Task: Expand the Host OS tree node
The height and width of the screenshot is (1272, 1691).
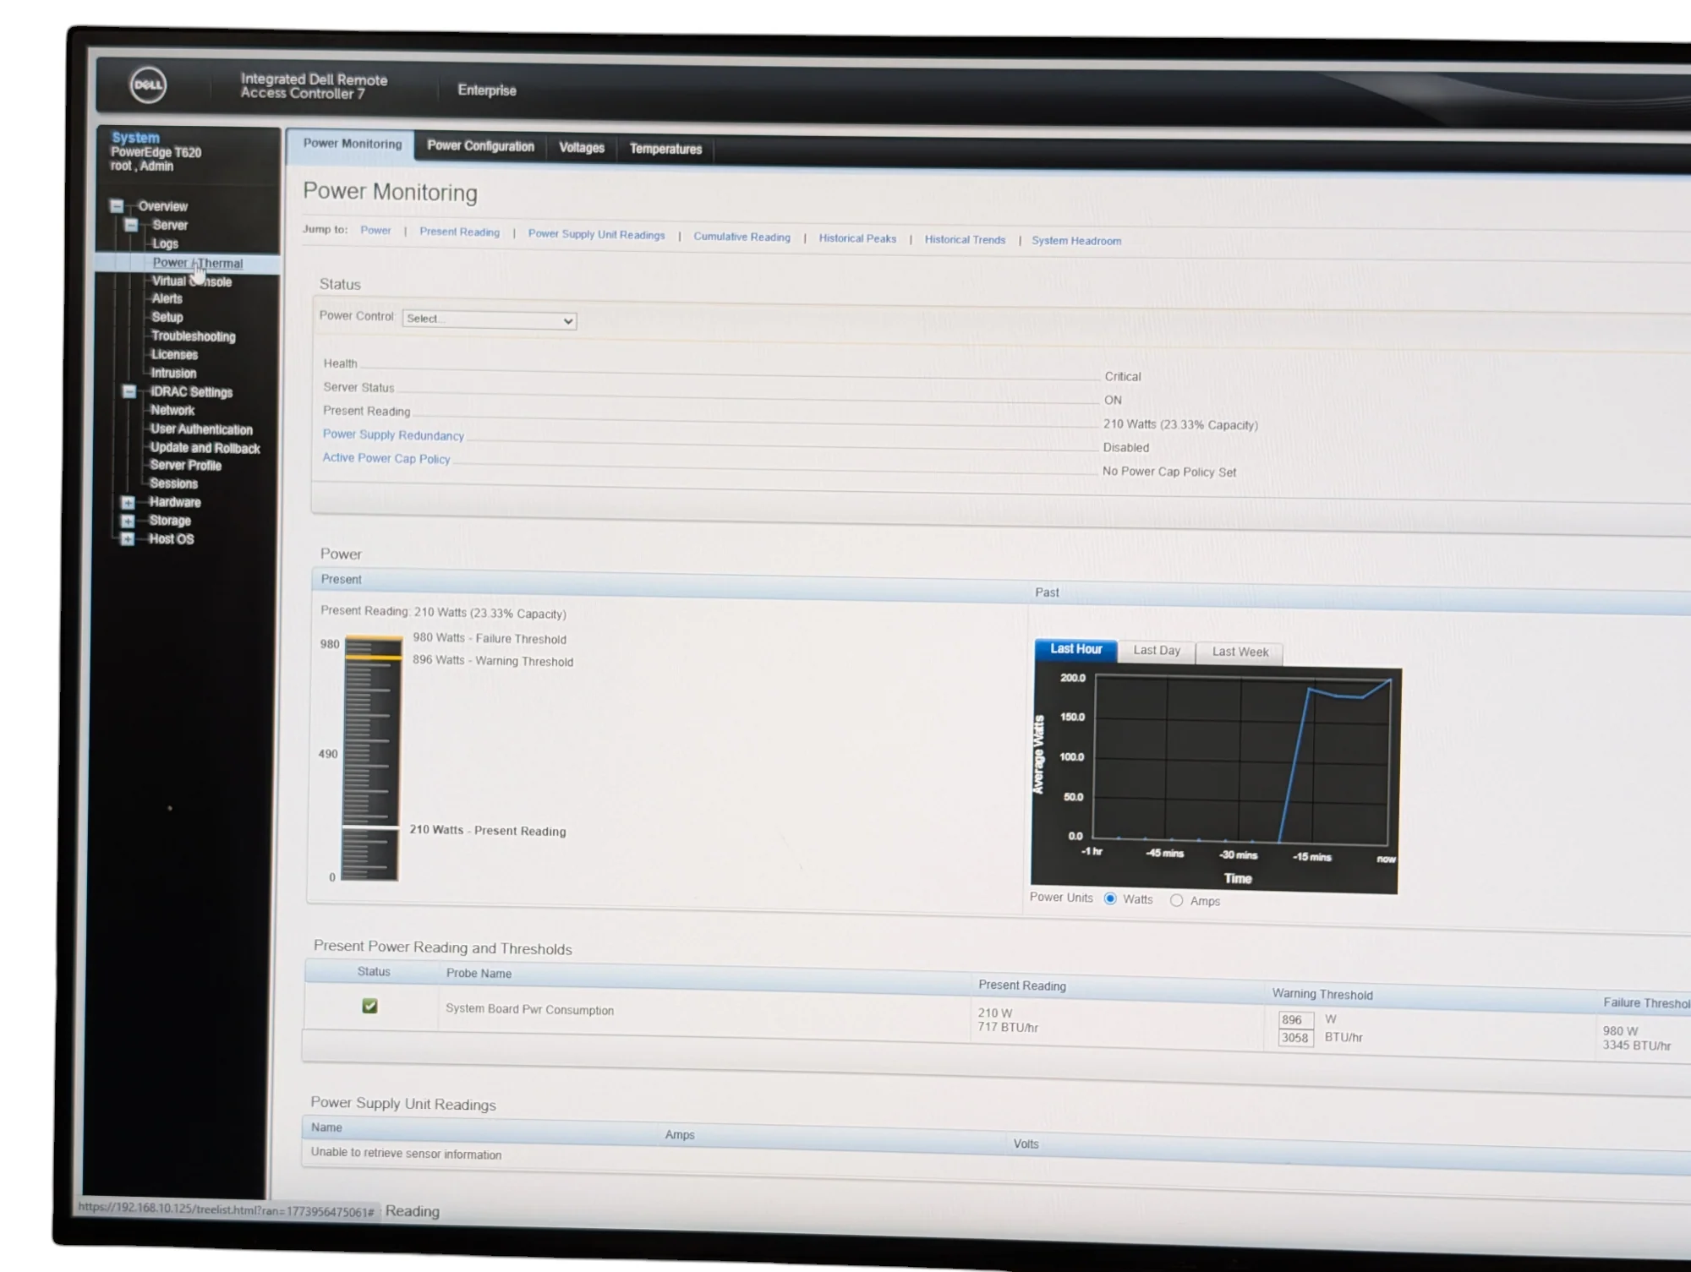Action: [x=127, y=539]
